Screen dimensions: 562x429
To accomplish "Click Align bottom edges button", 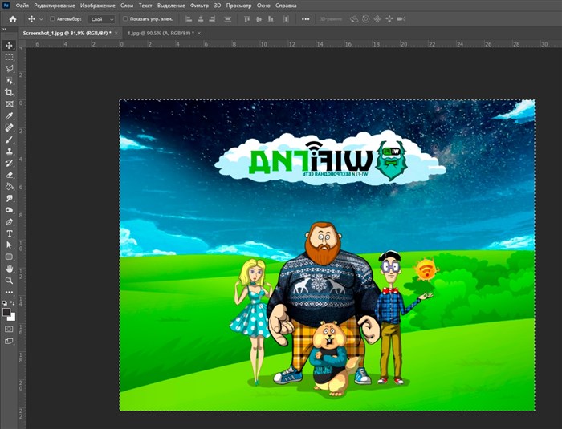I will (x=271, y=19).
